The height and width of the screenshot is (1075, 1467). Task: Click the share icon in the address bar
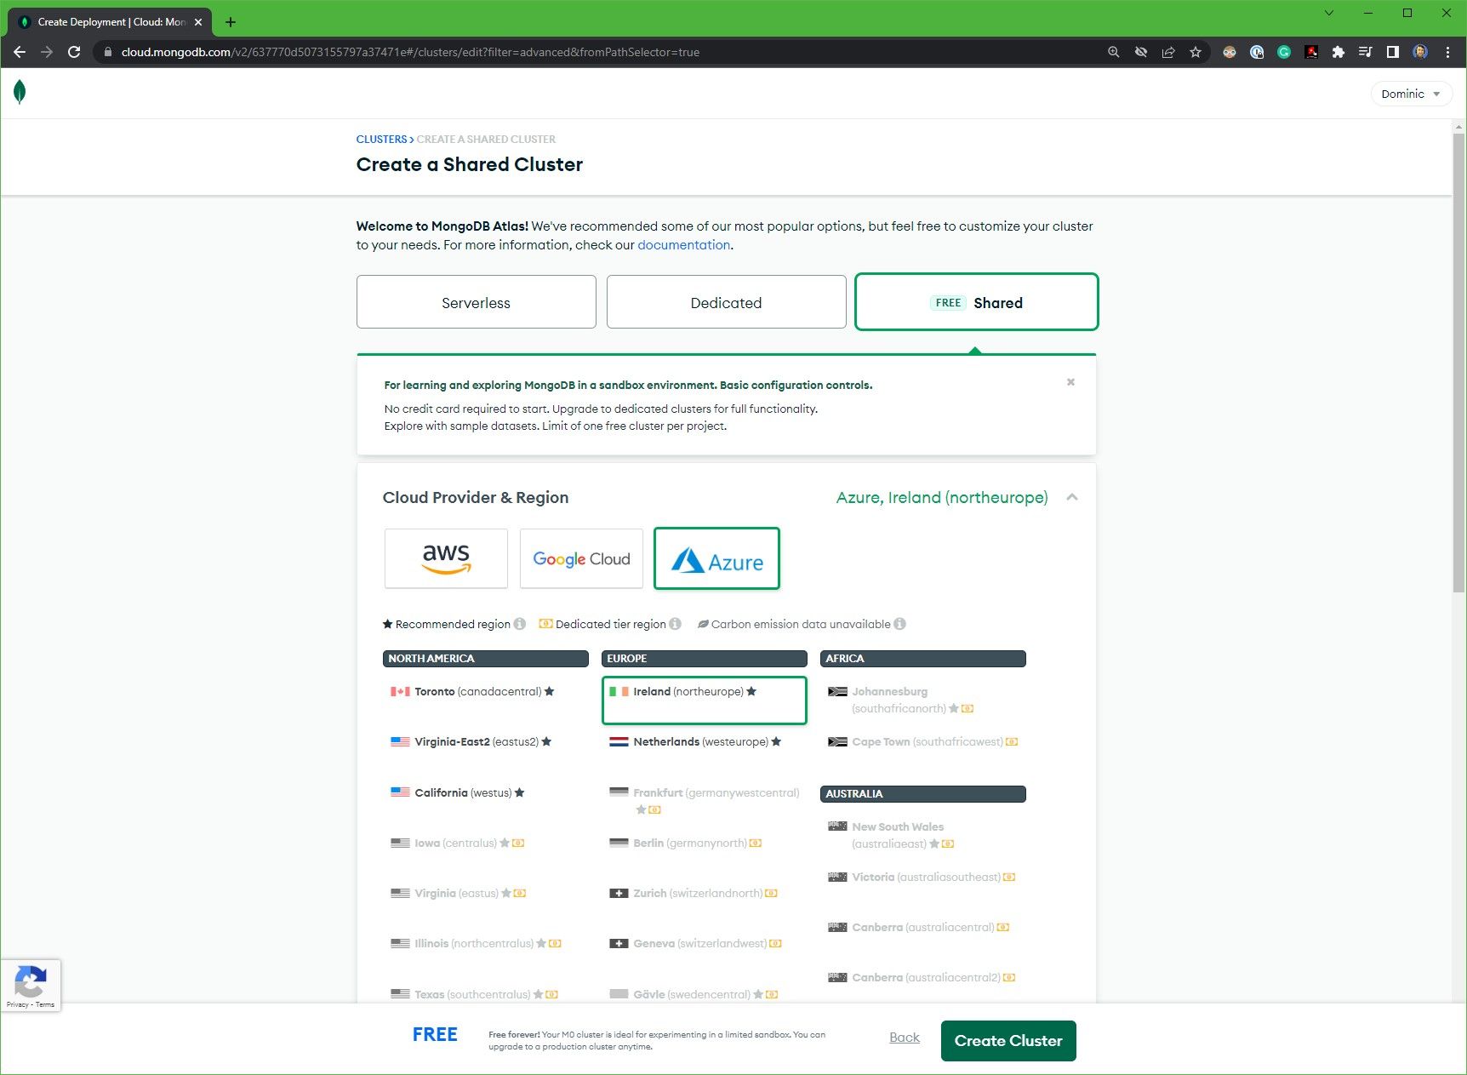pos(1168,52)
